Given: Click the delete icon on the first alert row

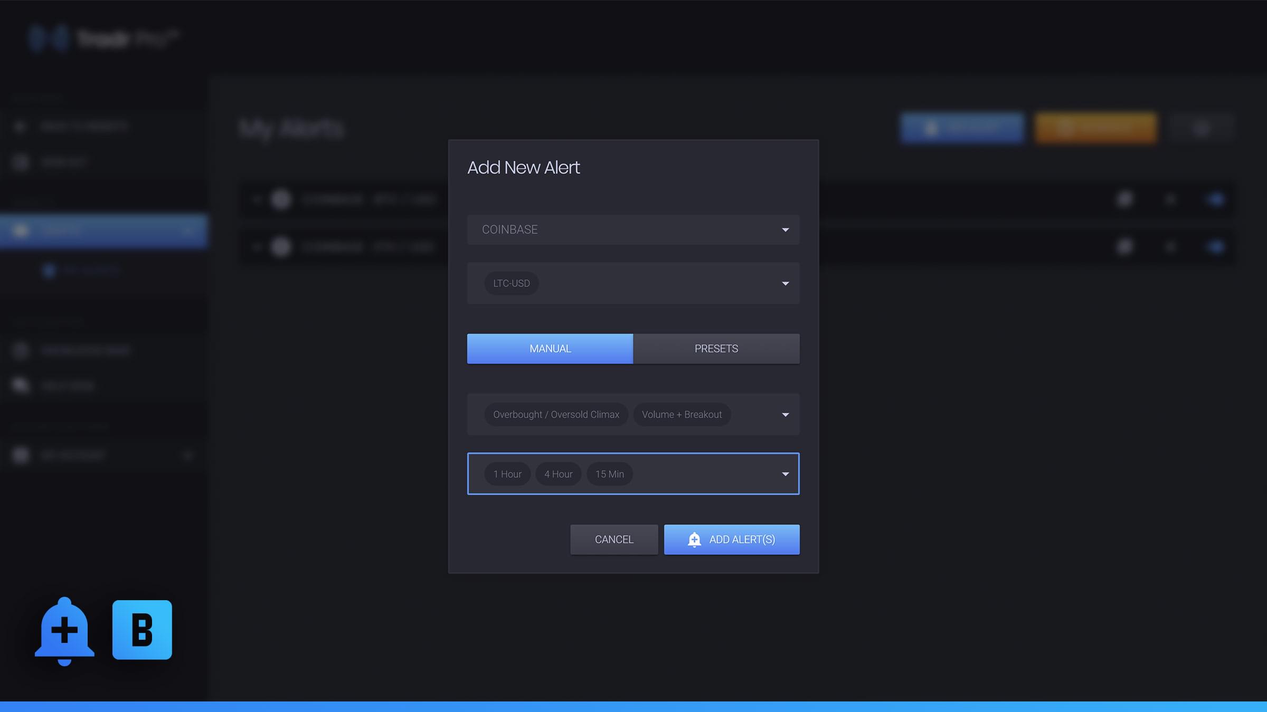Looking at the screenshot, I should click(1171, 199).
